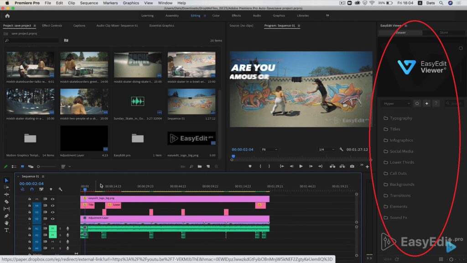Switch to the Hand tool
Screen dimensions: 467x263
(x=6, y=223)
